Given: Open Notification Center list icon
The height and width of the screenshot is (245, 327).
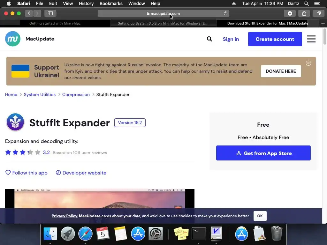Looking at the screenshot, I should point(317,4).
